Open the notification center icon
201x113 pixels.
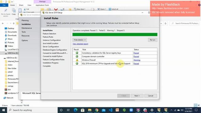[x=196, y=110]
